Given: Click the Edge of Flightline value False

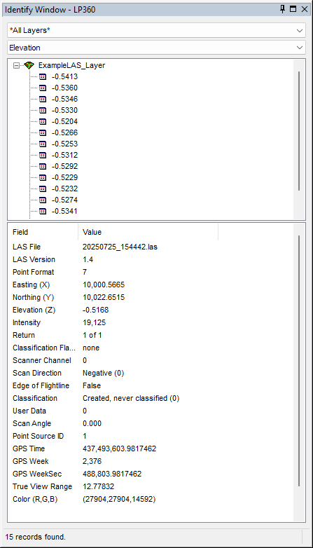Looking at the screenshot, I should point(92,385).
